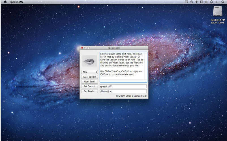Click the text area vertical scrollbar
Image resolution: width=227 pixels, height=141 pixels.
click(x=146, y=66)
